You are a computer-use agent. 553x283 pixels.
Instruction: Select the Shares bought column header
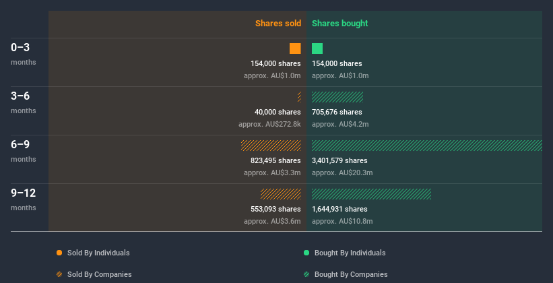tap(340, 24)
